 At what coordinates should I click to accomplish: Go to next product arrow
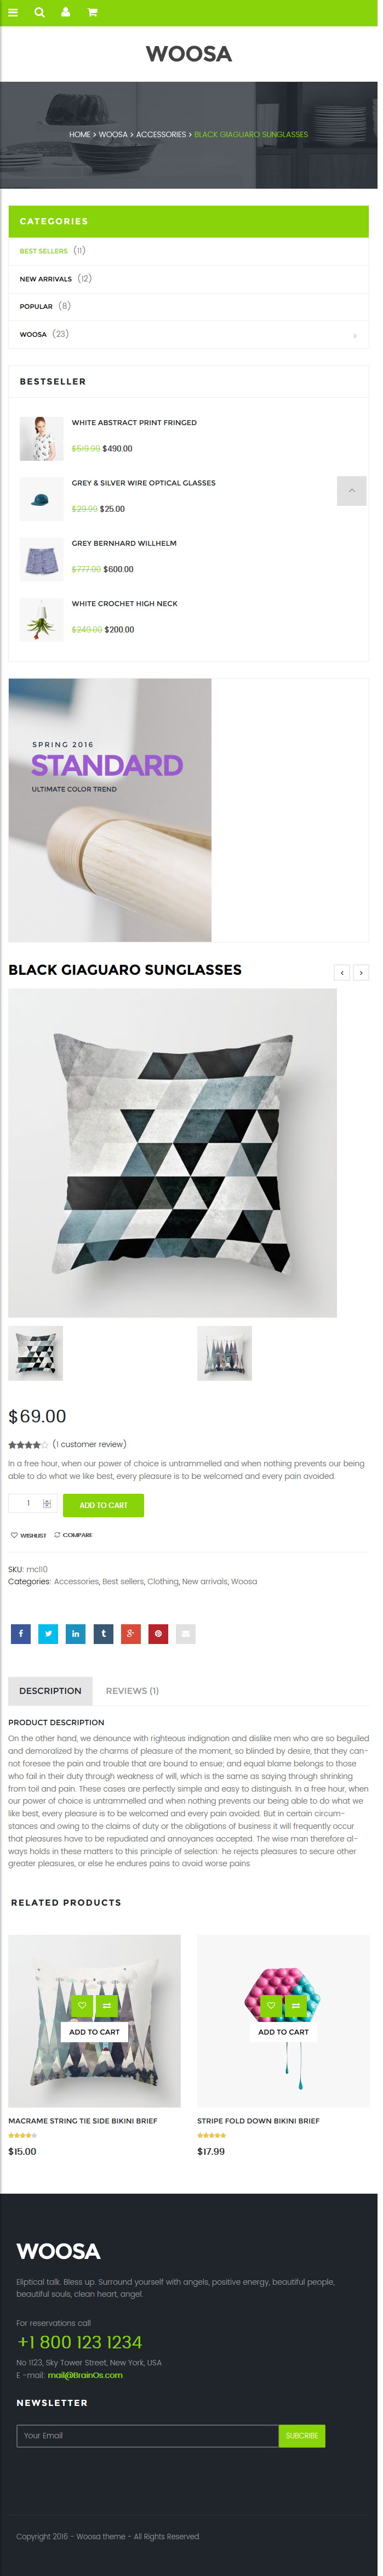point(361,972)
